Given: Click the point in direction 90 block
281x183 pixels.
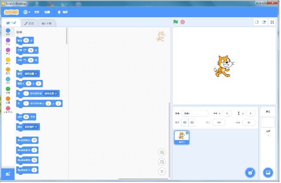Looking at the screenshot, I should [x=26, y=117].
